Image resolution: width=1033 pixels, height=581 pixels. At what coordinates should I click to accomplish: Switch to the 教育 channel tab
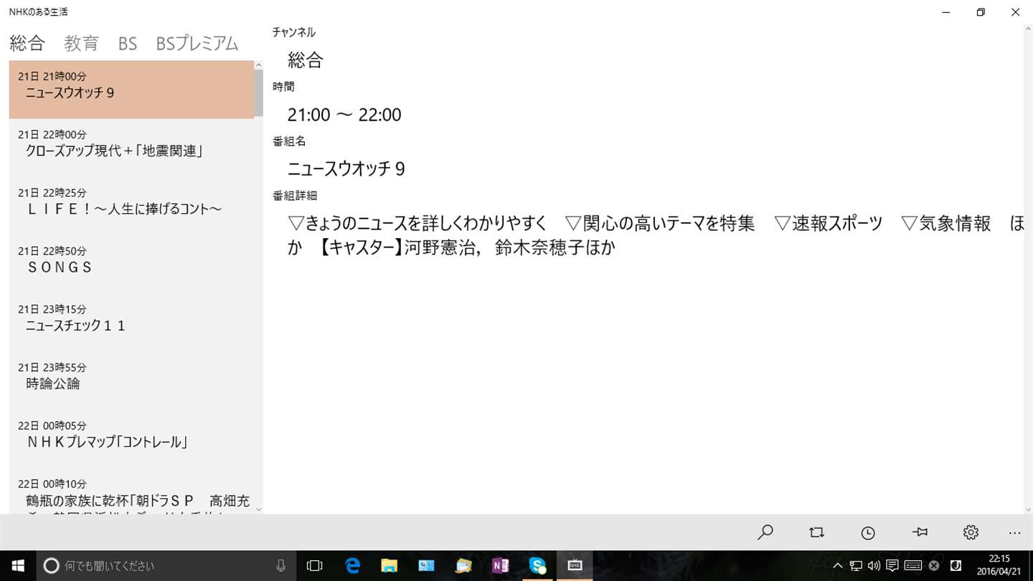(x=81, y=43)
